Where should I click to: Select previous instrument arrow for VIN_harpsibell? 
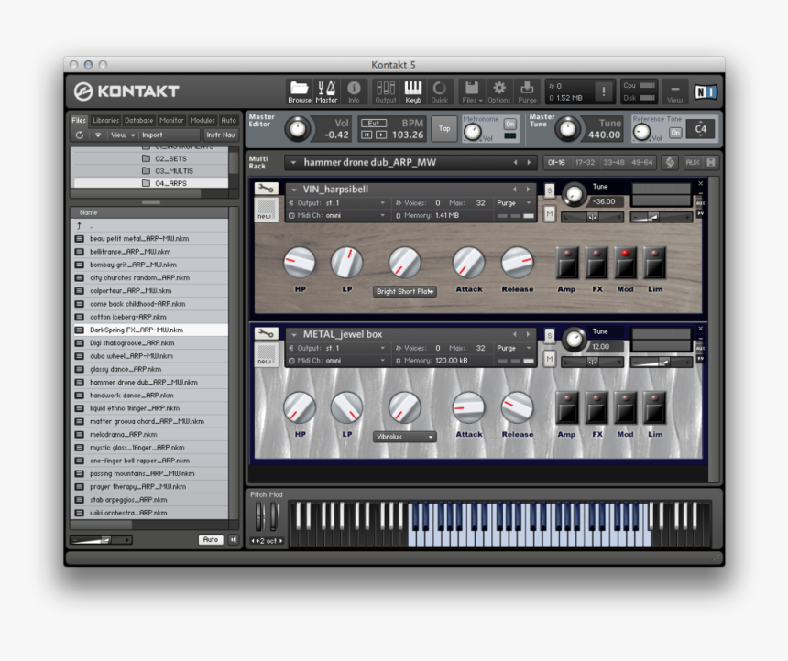pos(515,190)
